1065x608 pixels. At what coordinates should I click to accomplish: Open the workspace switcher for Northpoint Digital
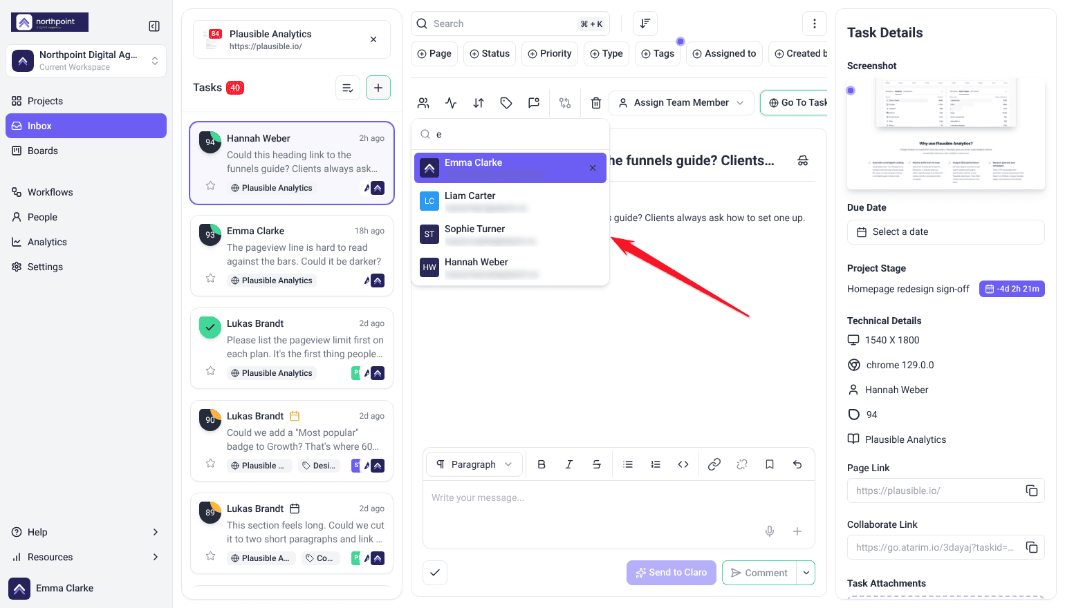click(86, 61)
